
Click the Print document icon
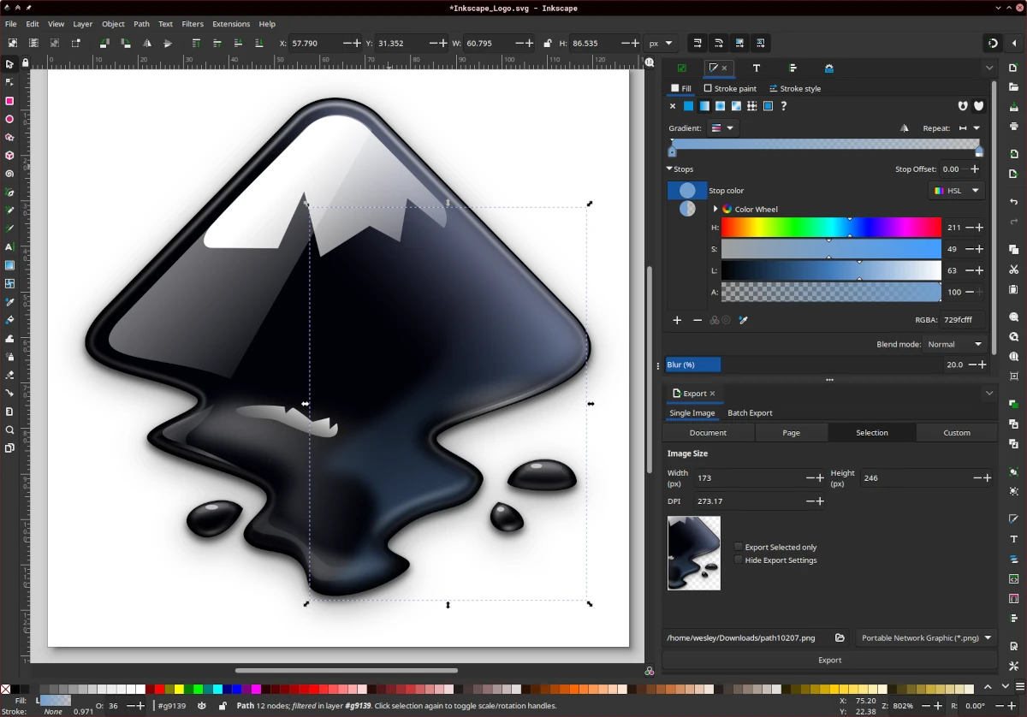[1014, 126]
